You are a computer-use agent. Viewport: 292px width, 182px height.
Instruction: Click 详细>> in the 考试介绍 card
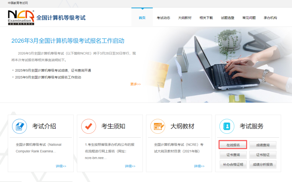pyautogui.click(x=61, y=166)
